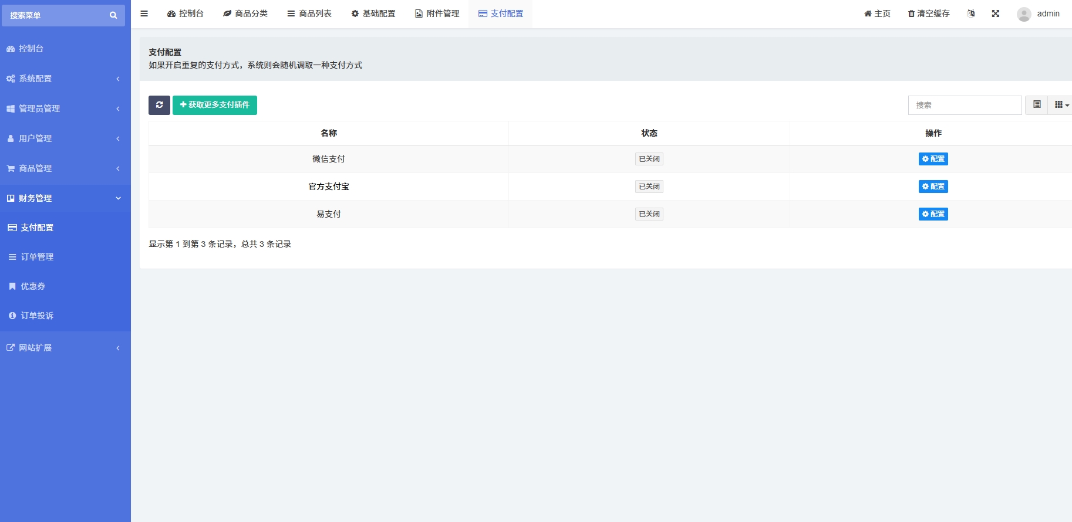Click the 清空缓存 trash icon
This screenshot has width=1072, height=522.
(911, 13)
